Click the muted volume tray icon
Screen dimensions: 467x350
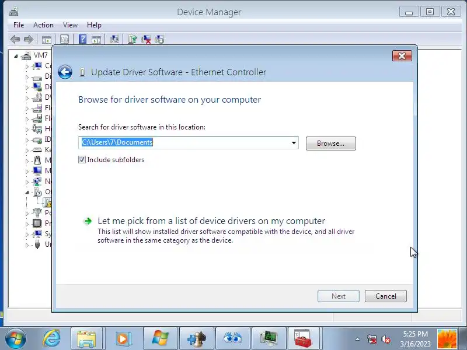click(386, 339)
